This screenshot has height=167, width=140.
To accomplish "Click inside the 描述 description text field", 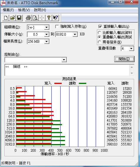I will [x=67, y=70].
